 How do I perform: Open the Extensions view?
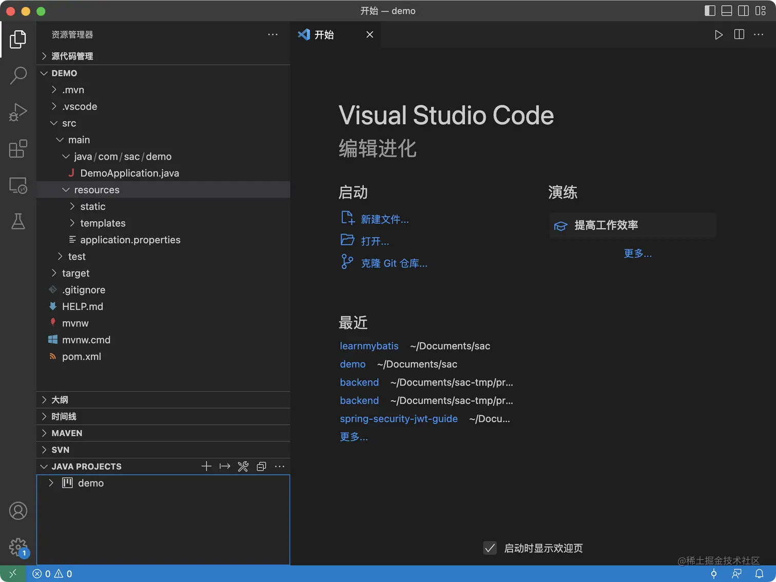(x=18, y=149)
